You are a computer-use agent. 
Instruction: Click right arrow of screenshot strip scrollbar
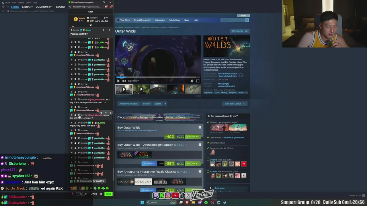pyautogui.click(x=198, y=96)
